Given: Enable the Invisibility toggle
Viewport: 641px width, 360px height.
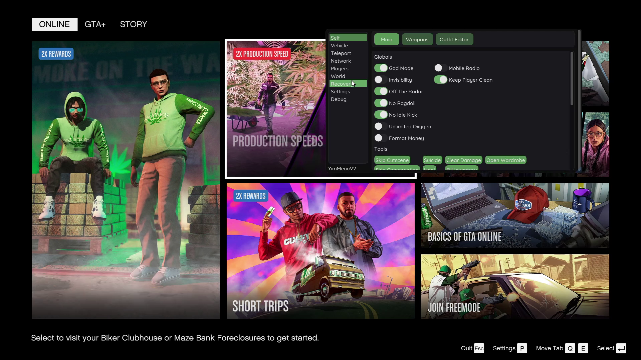Looking at the screenshot, I should pos(381,80).
